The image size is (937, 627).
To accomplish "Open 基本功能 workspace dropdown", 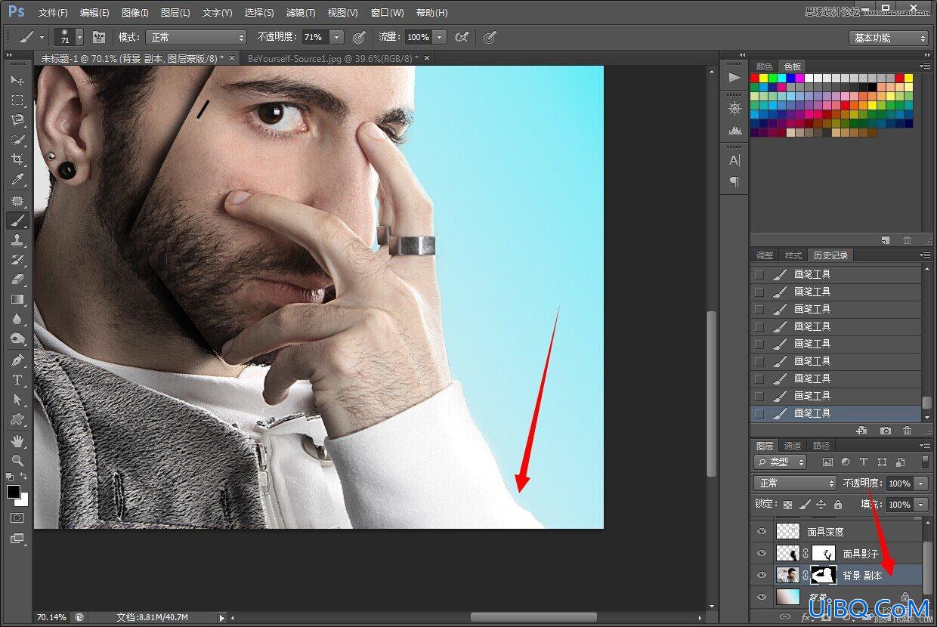I will 888,38.
